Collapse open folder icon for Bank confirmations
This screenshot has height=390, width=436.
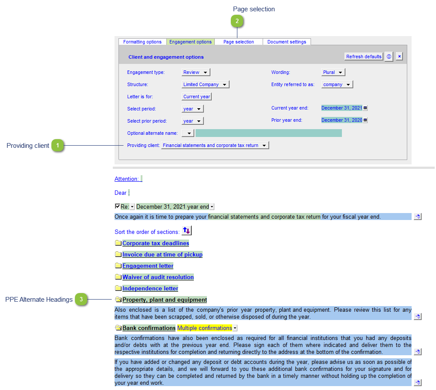point(118,328)
